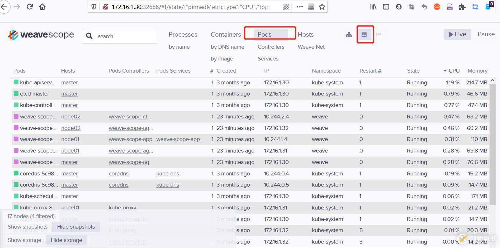Screen dimensions: 500x248
Task: Focus the Weave Scope search field
Action: point(119,36)
